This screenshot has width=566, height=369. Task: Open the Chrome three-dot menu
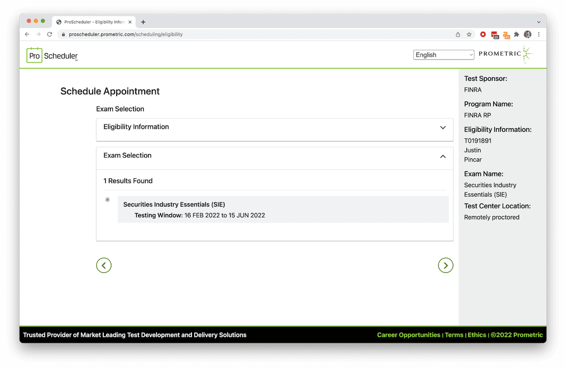click(539, 34)
